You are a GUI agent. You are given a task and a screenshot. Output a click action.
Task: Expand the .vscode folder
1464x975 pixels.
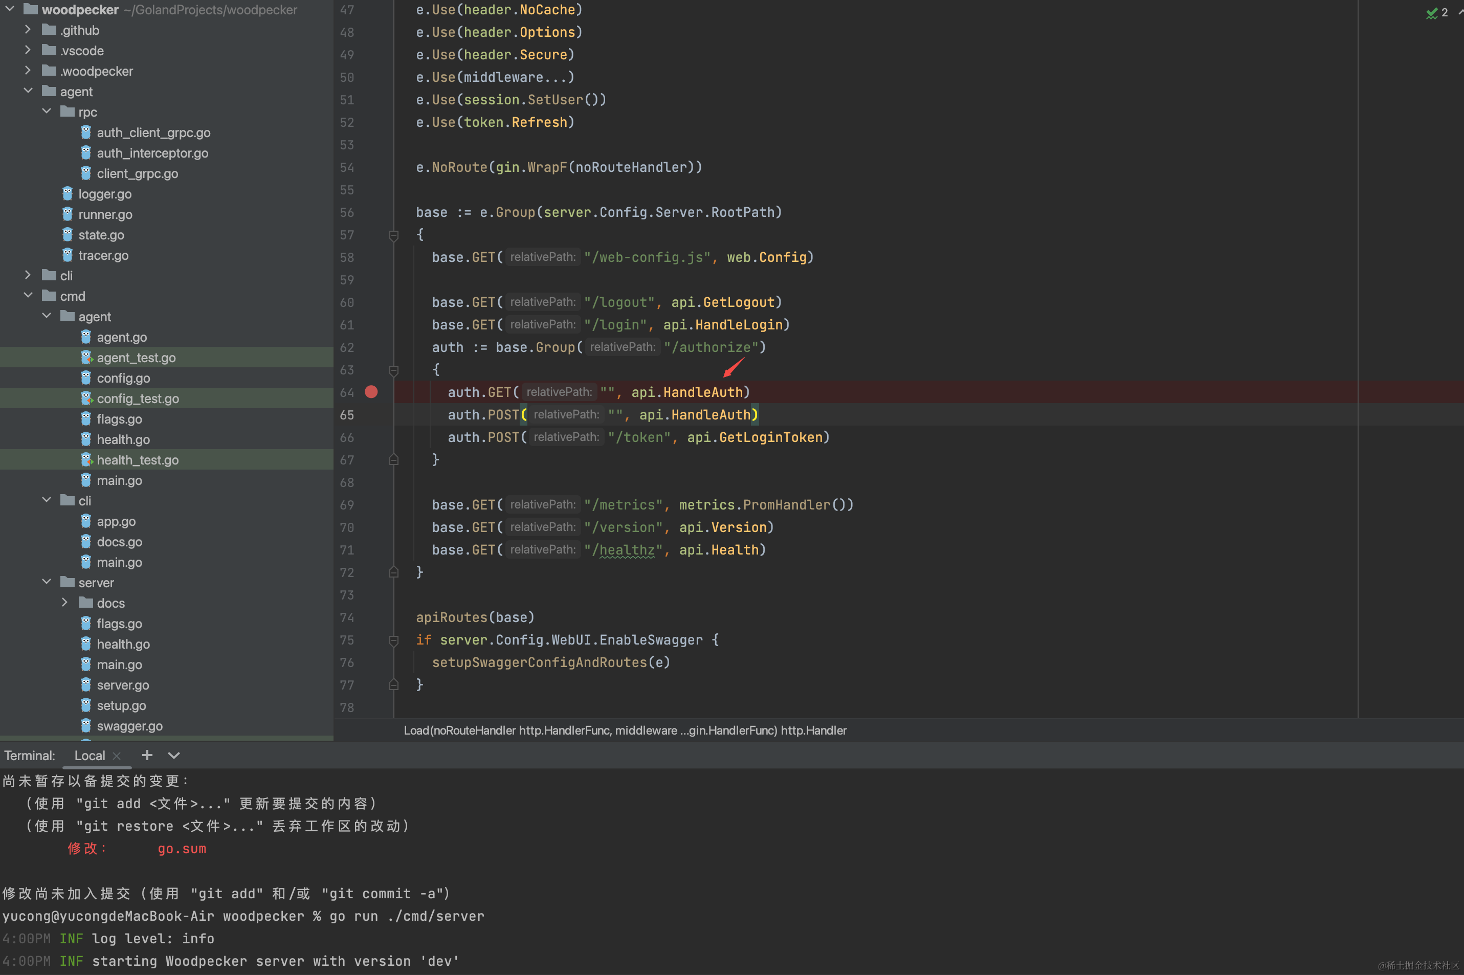(x=28, y=50)
